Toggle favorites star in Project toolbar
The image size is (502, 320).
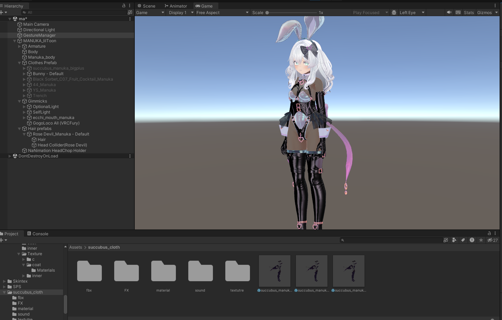[481, 240]
